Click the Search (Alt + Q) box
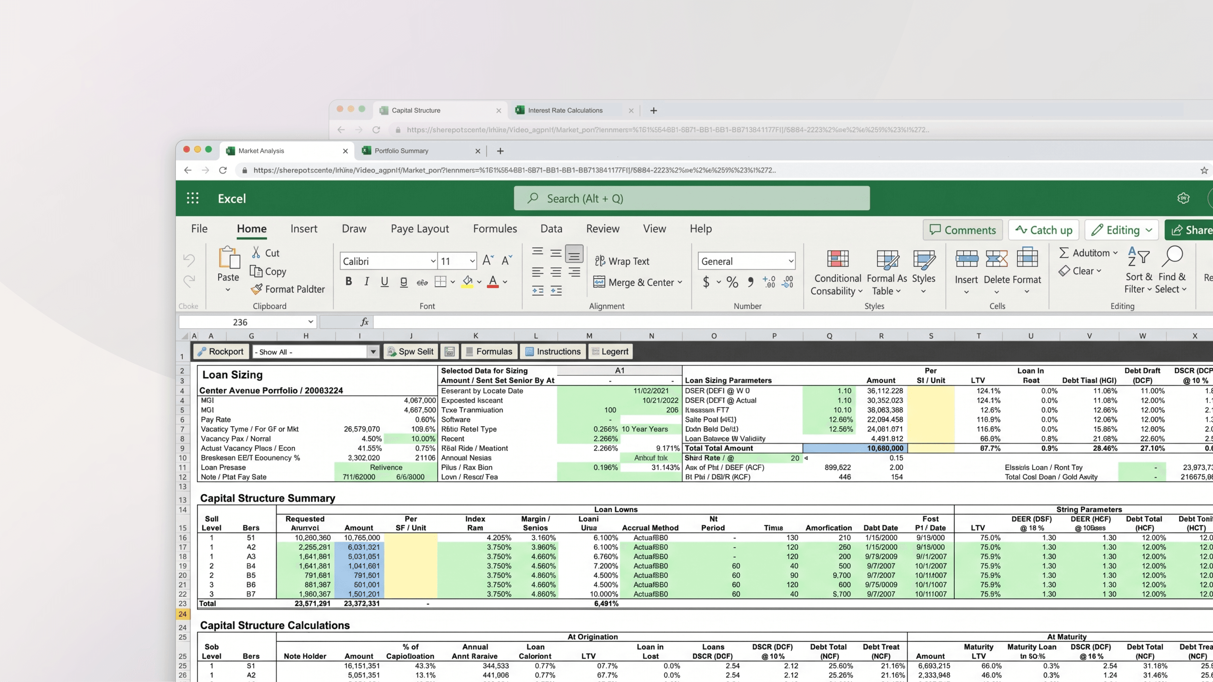 (692, 198)
